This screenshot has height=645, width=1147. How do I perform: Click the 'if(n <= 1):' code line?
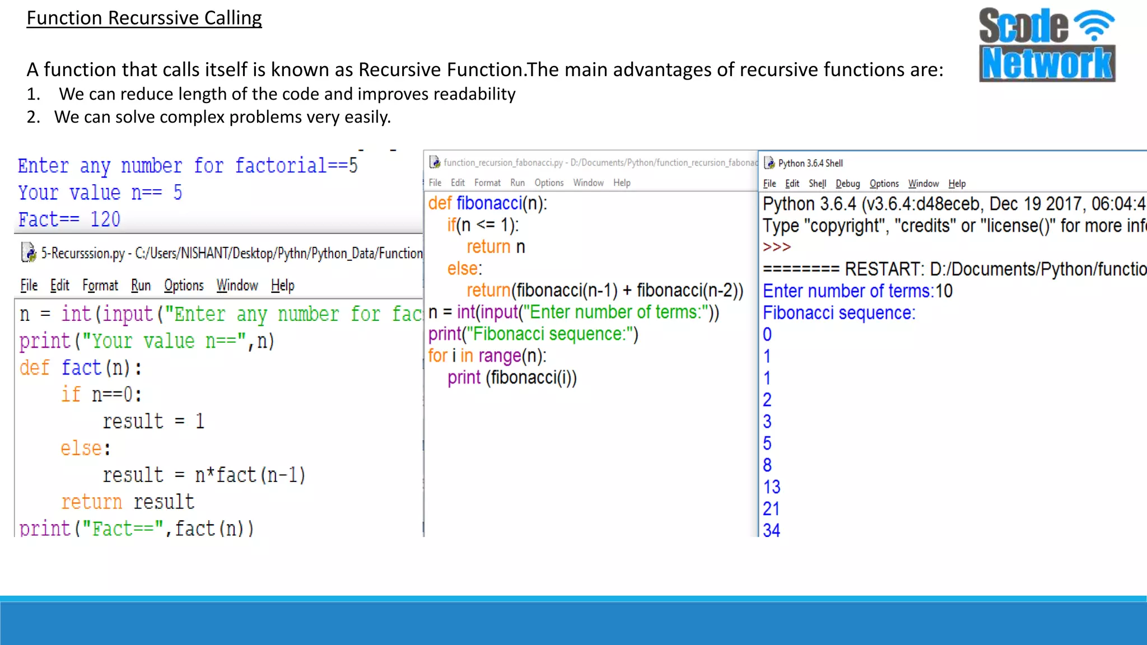(483, 225)
